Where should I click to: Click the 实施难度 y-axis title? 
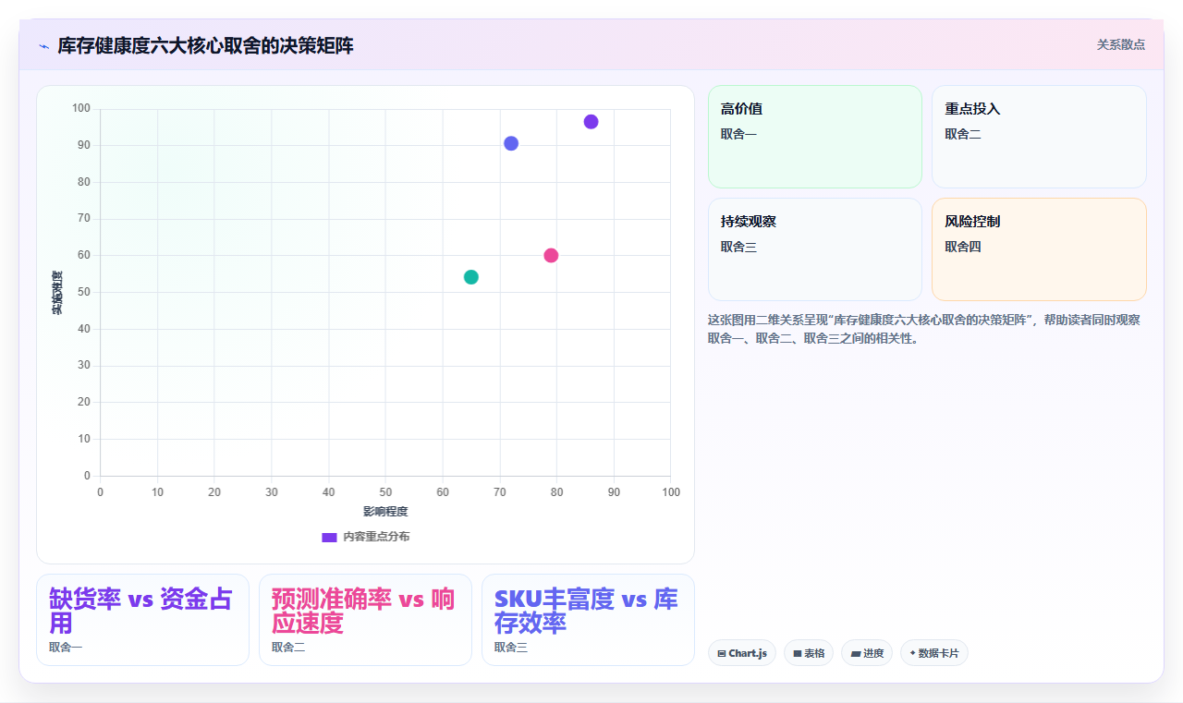point(57,293)
